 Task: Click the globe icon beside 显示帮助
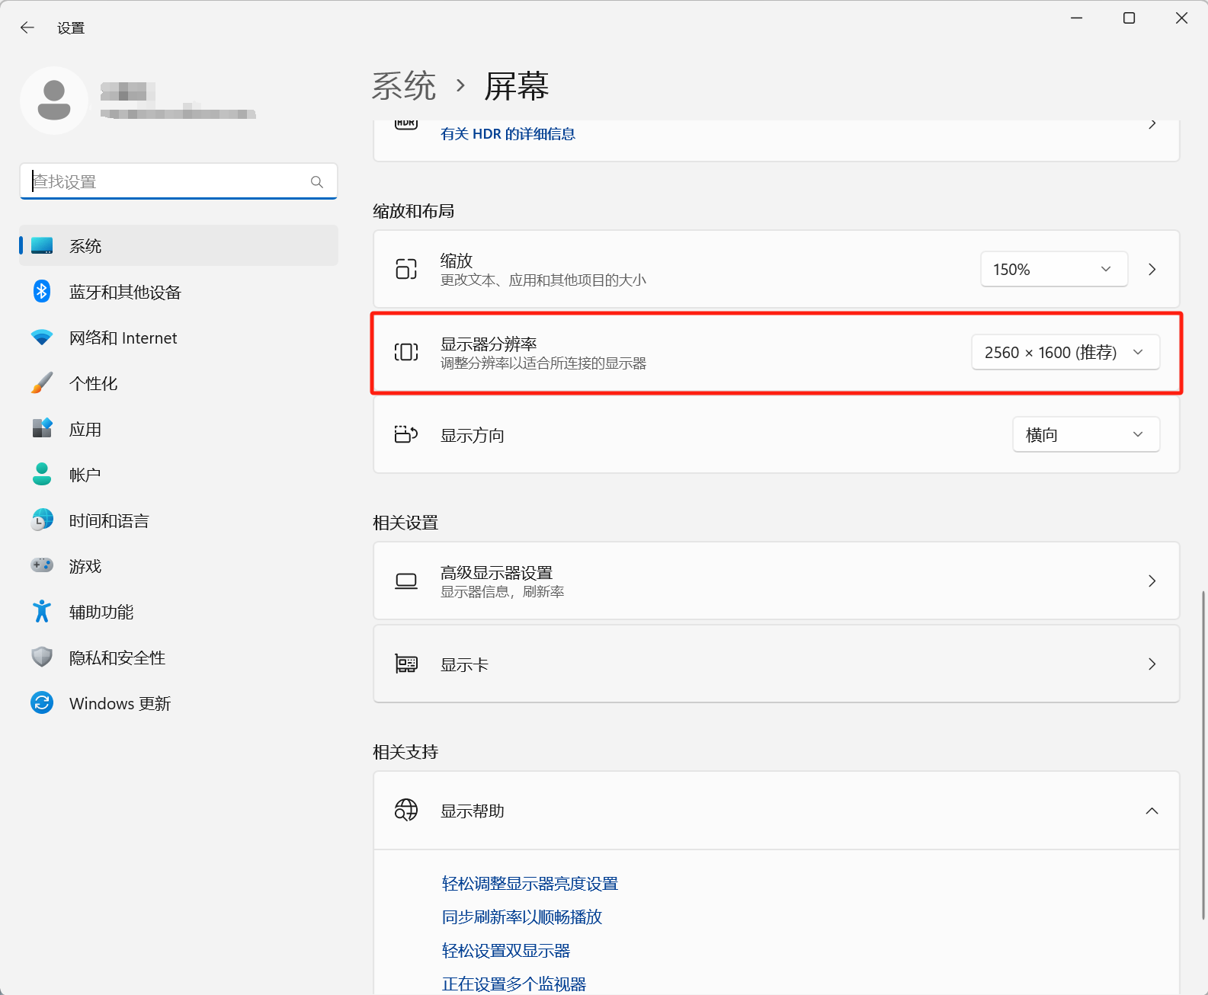click(406, 810)
